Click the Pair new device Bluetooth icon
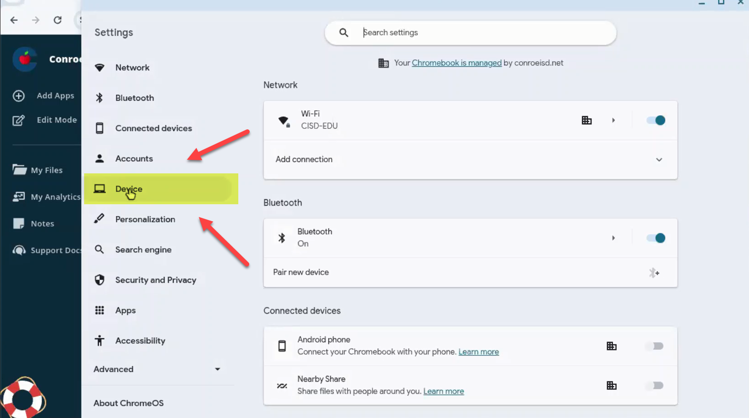 pos(654,273)
